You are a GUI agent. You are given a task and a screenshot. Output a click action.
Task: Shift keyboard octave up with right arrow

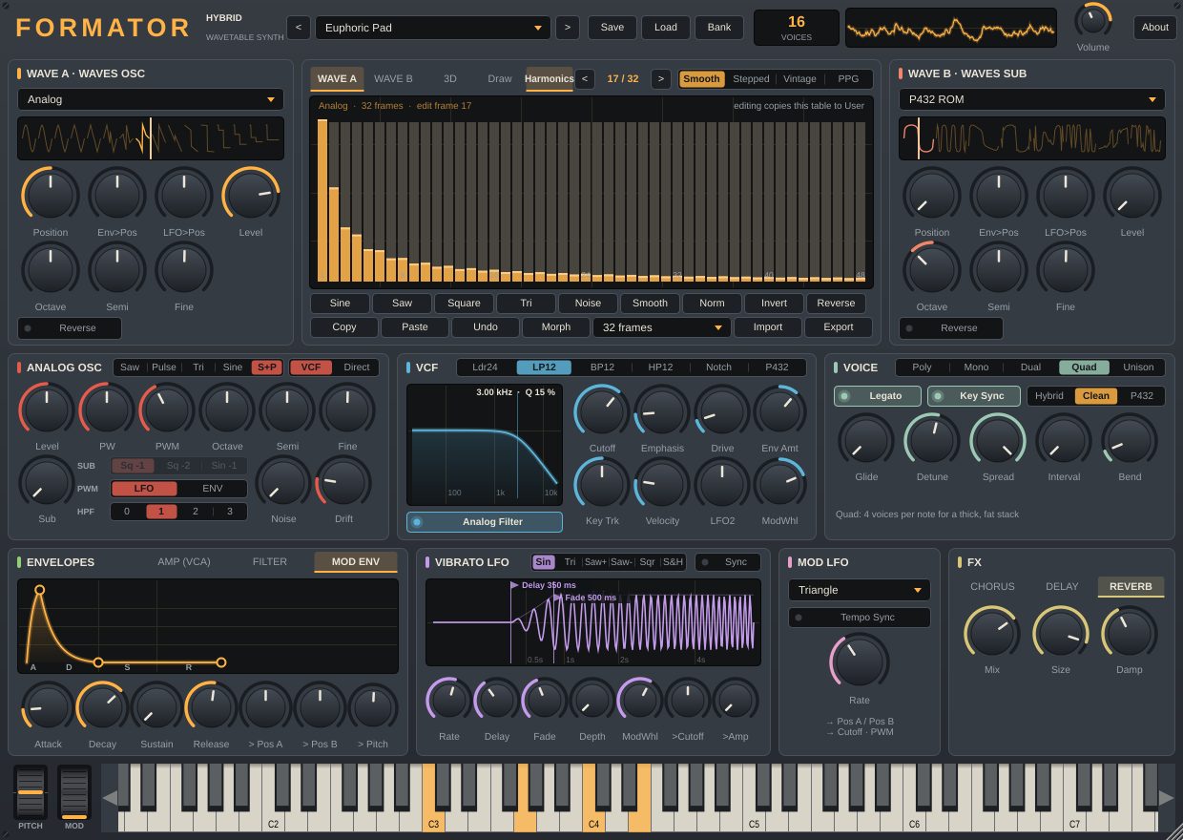(x=1167, y=797)
